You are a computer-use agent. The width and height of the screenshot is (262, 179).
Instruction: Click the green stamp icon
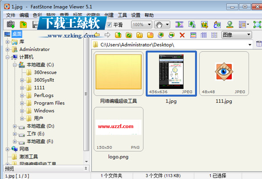coord(230,25)
